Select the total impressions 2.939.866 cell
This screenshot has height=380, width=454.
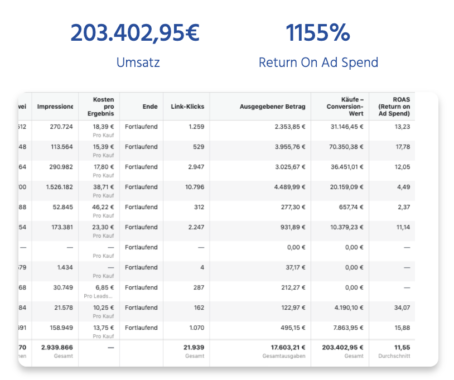(57, 347)
